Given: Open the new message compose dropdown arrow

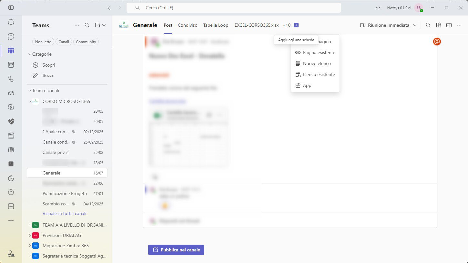Looking at the screenshot, I should (x=104, y=25).
